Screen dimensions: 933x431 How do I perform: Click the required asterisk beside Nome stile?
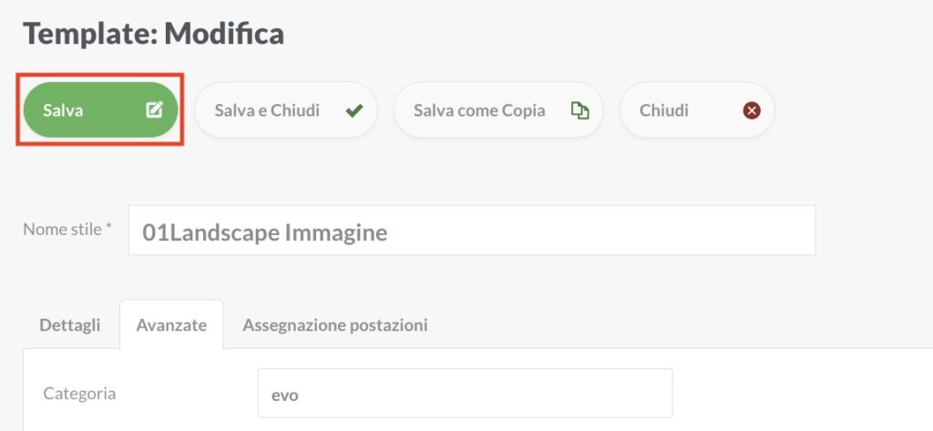tap(109, 226)
